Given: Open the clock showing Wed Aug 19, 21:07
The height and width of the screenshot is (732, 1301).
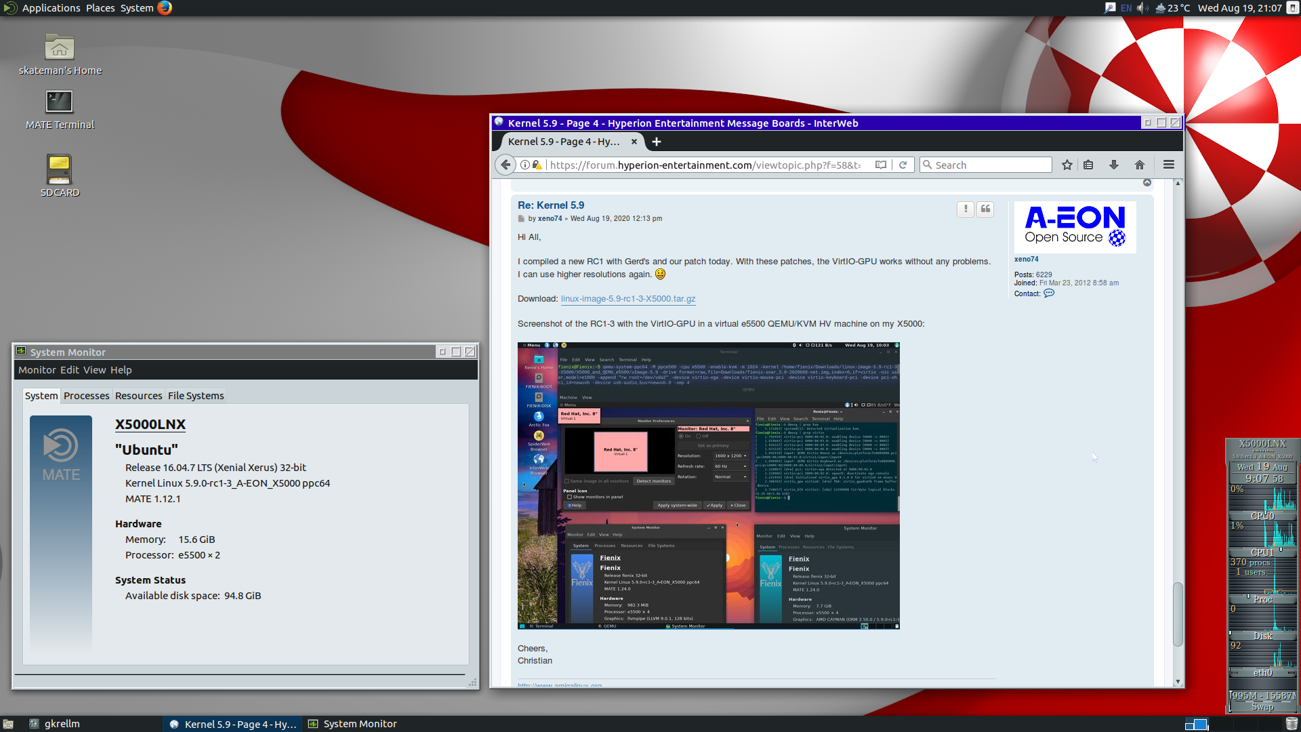Looking at the screenshot, I should coord(1239,8).
